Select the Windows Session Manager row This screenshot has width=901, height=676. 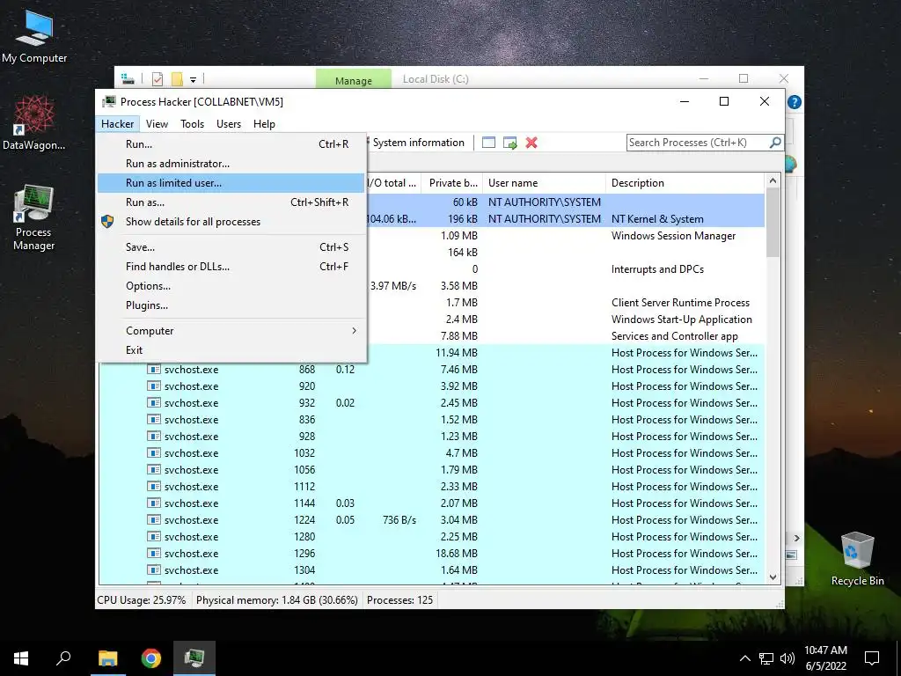tap(567, 236)
